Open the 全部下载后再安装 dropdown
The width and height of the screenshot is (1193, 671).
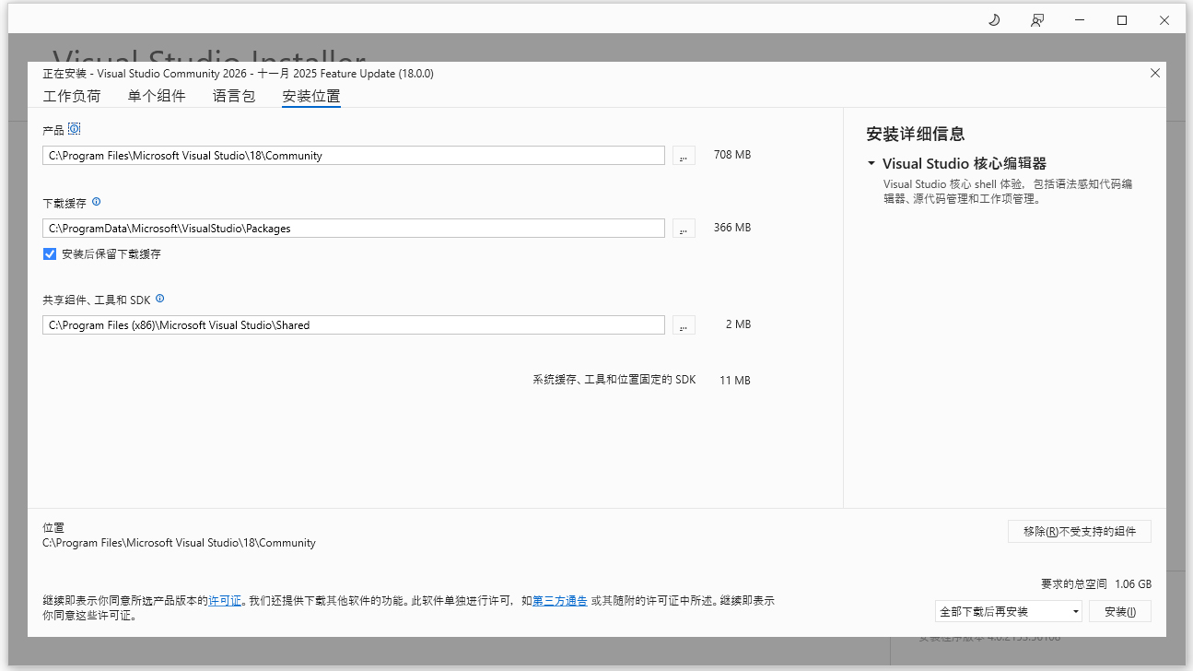point(1075,610)
